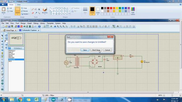Image resolution: width=182 pixels, height=102 pixels.
Task: Click the zoom in plus button
Action: pos(180,95)
